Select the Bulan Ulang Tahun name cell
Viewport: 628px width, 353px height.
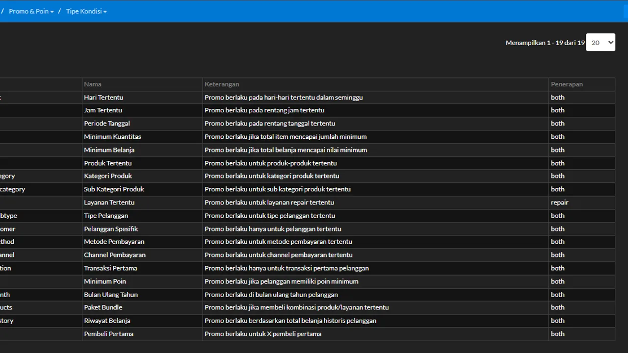point(142,295)
